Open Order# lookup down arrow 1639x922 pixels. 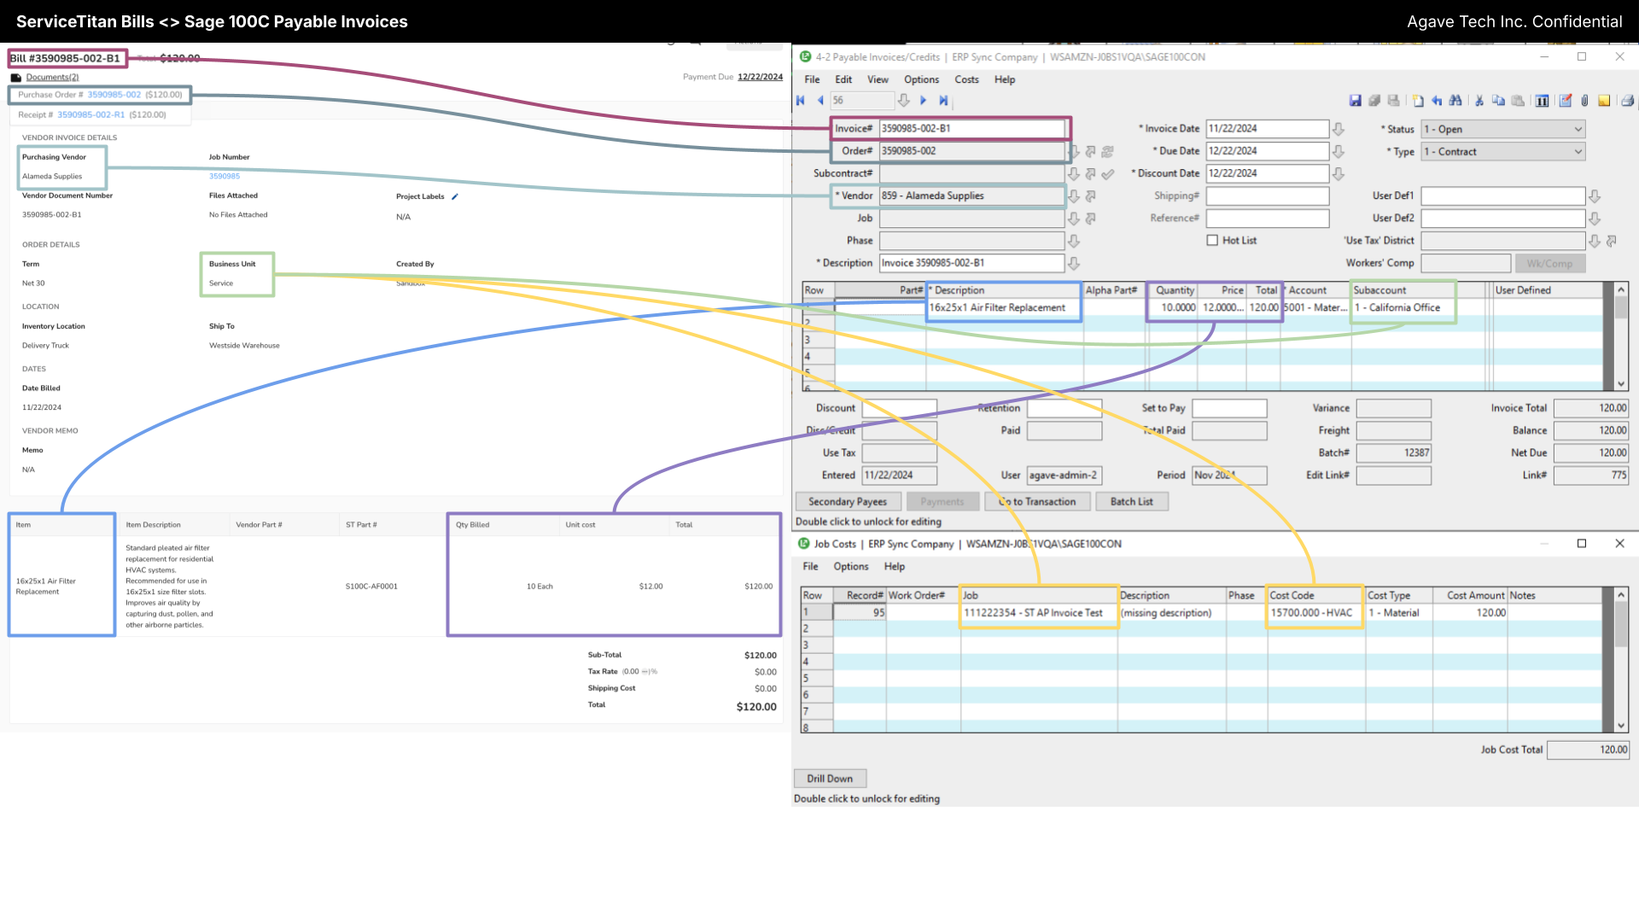(x=1074, y=151)
